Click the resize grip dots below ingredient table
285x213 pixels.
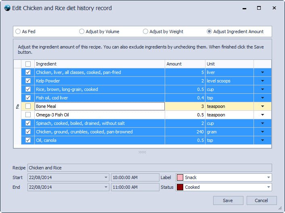(x=142, y=152)
